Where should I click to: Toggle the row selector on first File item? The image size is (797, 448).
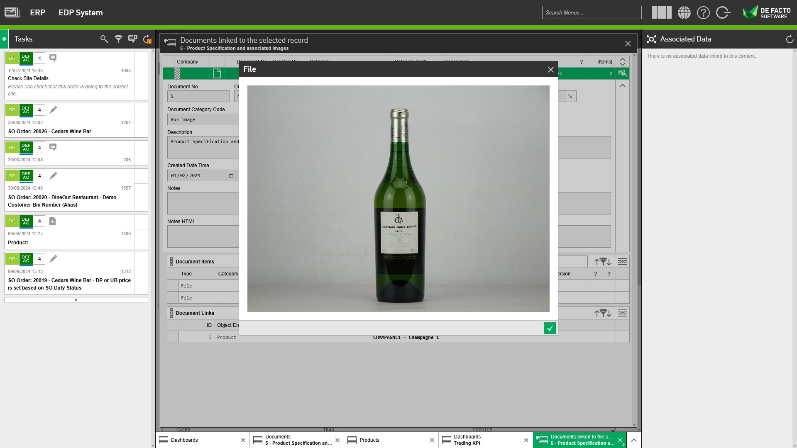pyautogui.click(x=173, y=285)
